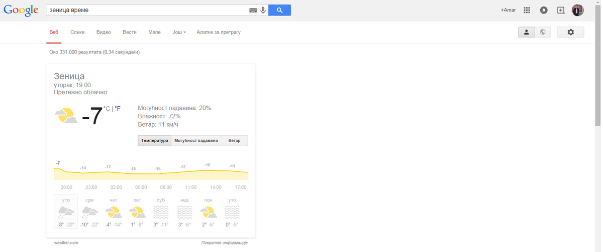This screenshot has height=252, width=603.
Task: Select last уто foggy forecast icon
Action: pyautogui.click(x=232, y=212)
